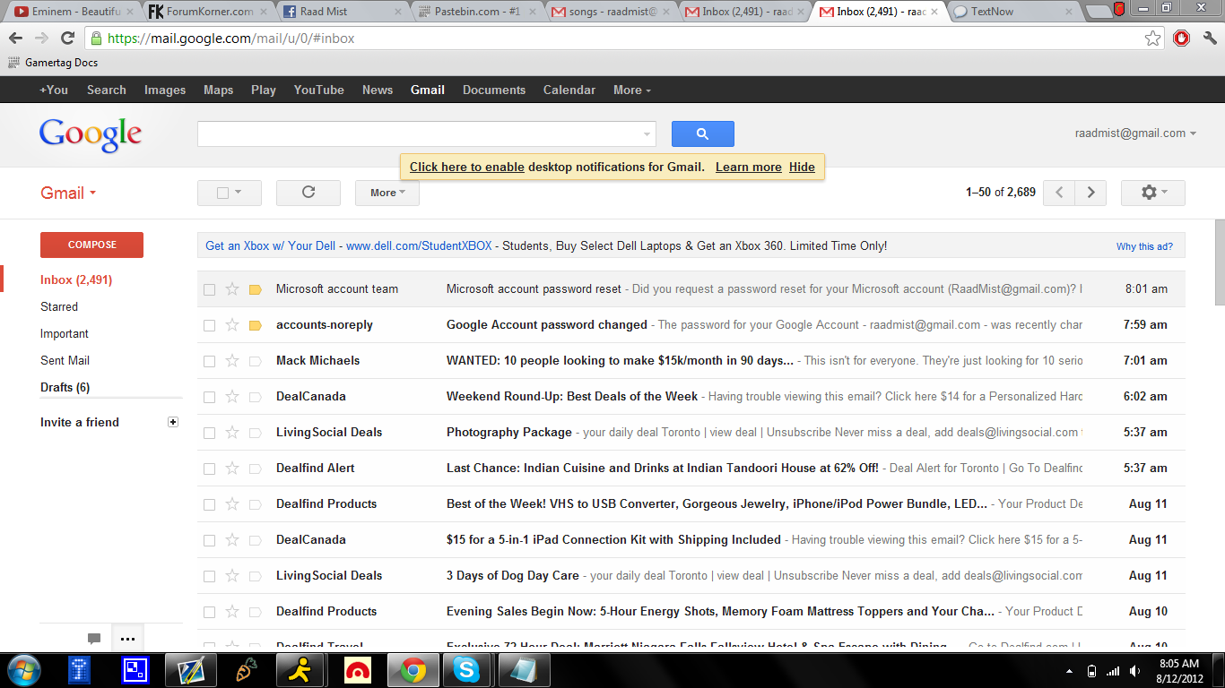This screenshot has height=688, width=1225.
Task: Open the chat speech bubble icon below the sidebar
Action: click(x=94, y=639)
